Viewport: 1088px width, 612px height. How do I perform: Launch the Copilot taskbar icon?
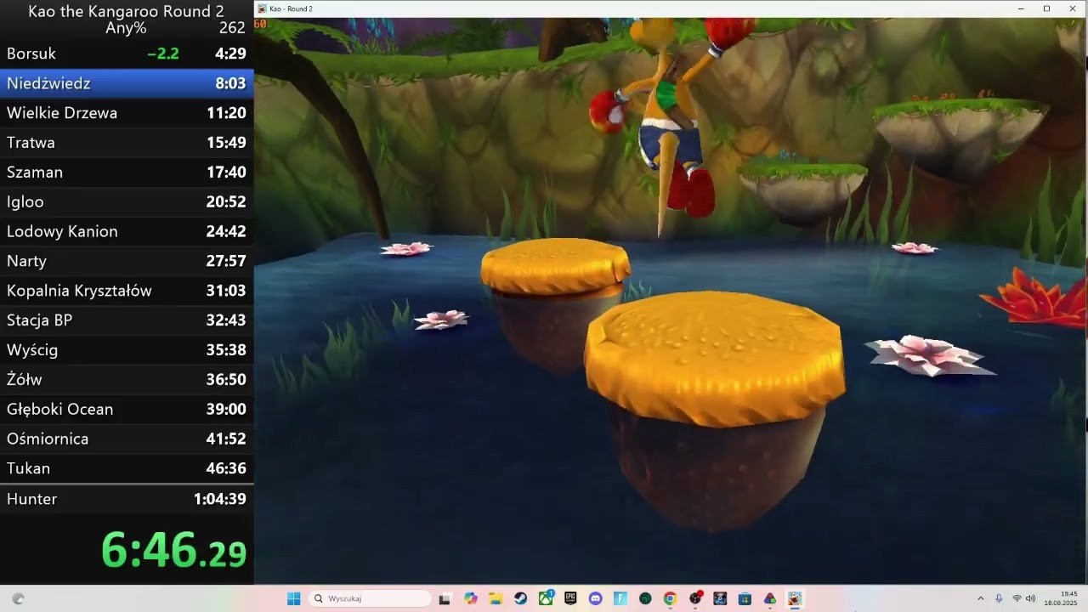[x=471, y=598]
